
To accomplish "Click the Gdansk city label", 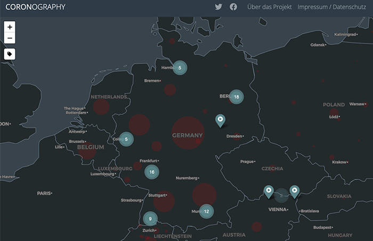I will [x=318, y=45].
